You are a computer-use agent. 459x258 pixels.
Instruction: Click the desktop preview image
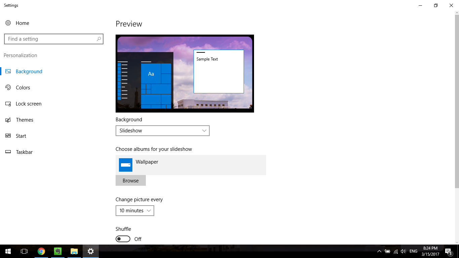coord(185,74)
